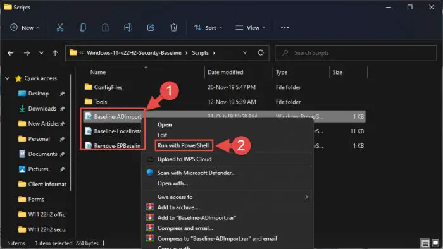
Task: Select the Remove-EPBaselin script file
Action: click(113, 145)
